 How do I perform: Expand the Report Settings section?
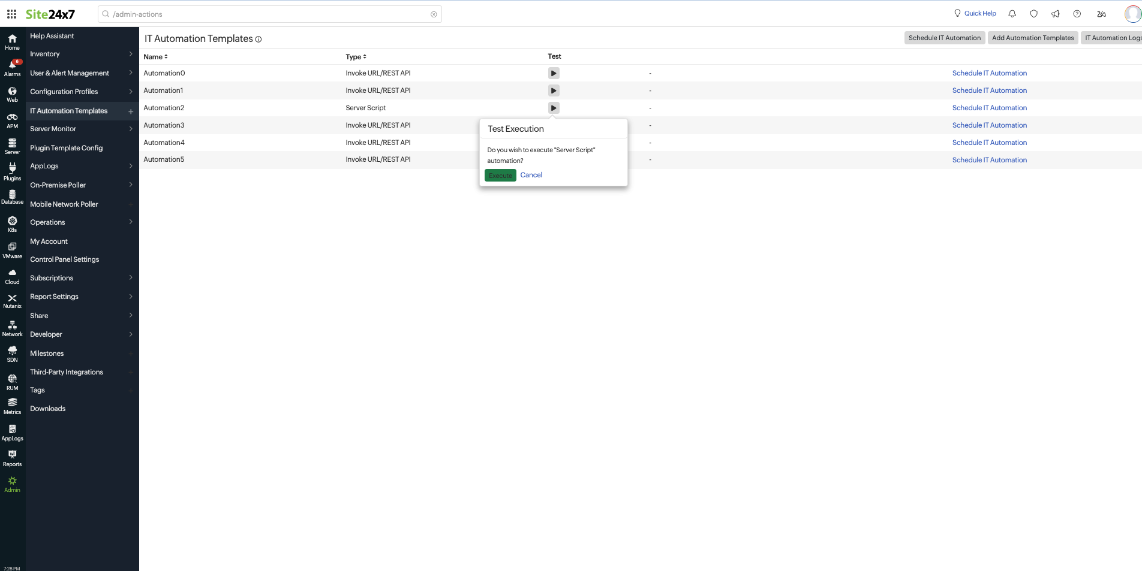tap(82, 297)
